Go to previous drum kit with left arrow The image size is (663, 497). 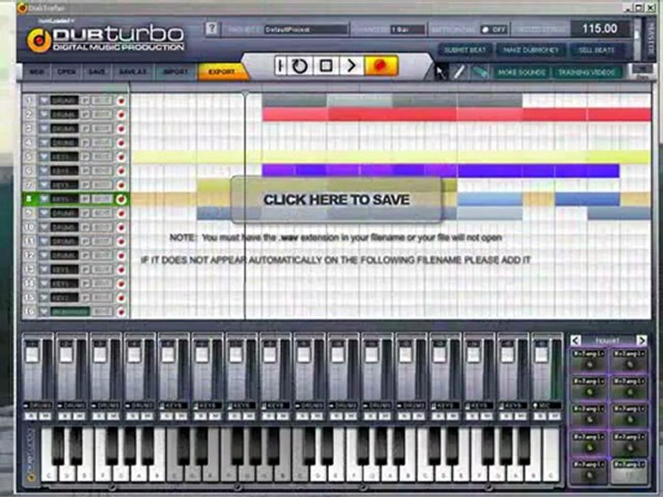575,340
